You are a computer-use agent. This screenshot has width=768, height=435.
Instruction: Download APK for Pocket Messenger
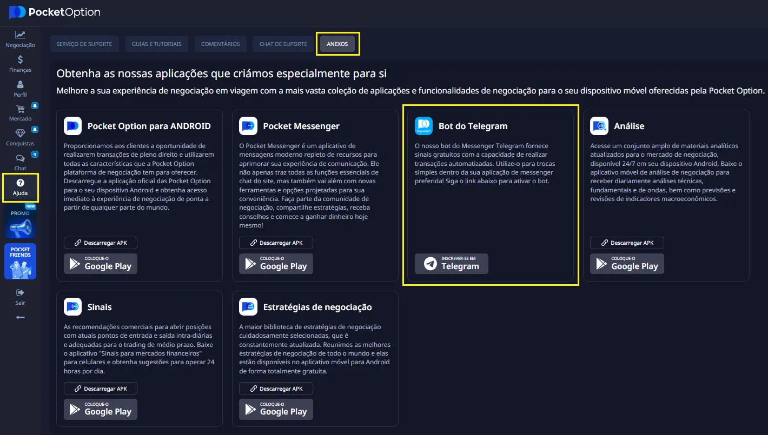click(x=276, y=243)
